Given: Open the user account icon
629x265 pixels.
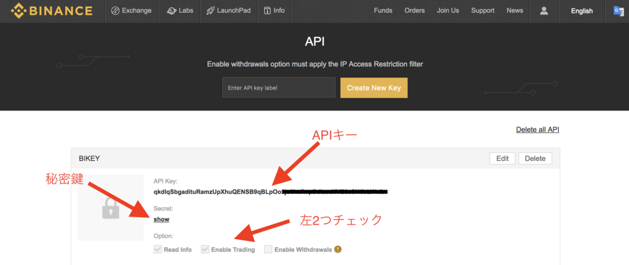Looking at the screenshot, I should [x=544, y=11].
